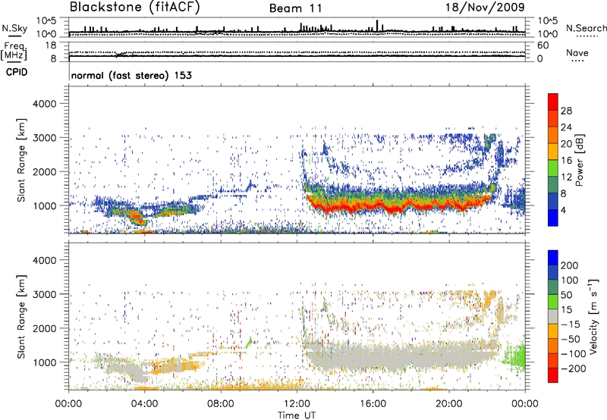This screenshot has width=607, height=420.
Task: Click the date '18/Nov/2009'
Action: point(485,8)
